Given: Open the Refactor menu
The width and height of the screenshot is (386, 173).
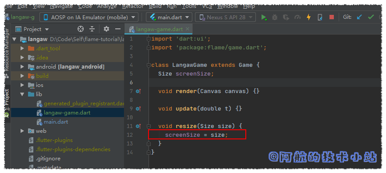Looking at the screenshot, I should pyautogui.click(x=133, y=7).
